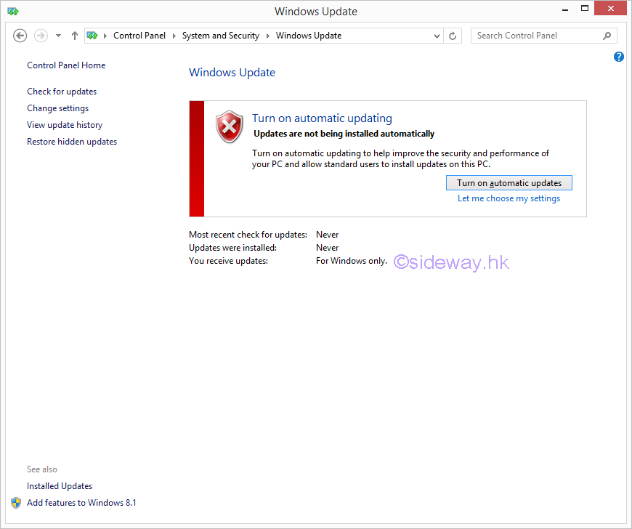Select System and Security breadcrumb
This screenshot has width=632, height=529.
(x=220, y=36)
